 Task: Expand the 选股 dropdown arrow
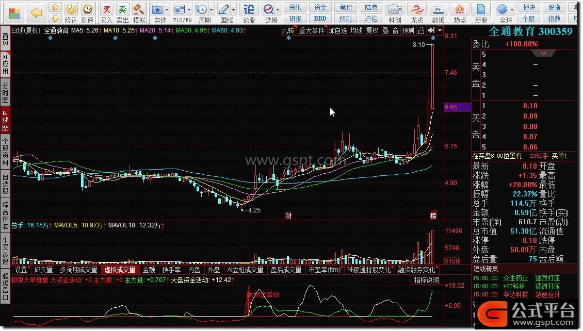278,10
